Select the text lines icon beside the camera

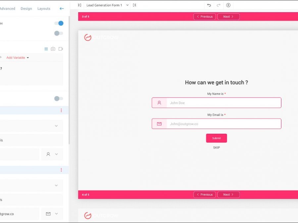point(46,49)
